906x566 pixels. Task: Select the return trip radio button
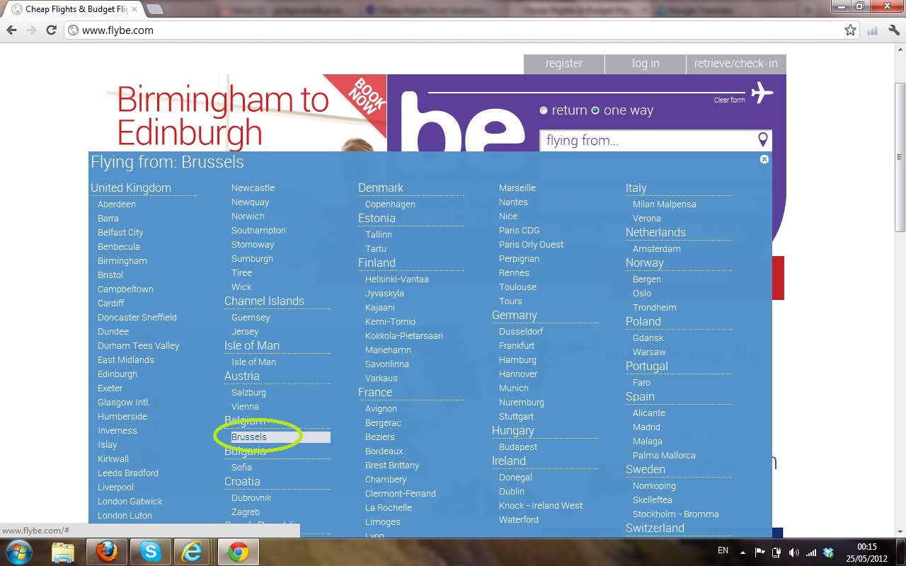click(x=544, y=110)
